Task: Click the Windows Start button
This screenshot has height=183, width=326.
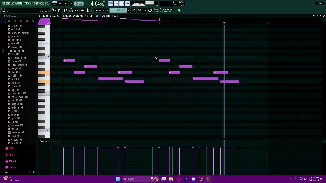Action: pyautogui.click(x=118, y=179)
